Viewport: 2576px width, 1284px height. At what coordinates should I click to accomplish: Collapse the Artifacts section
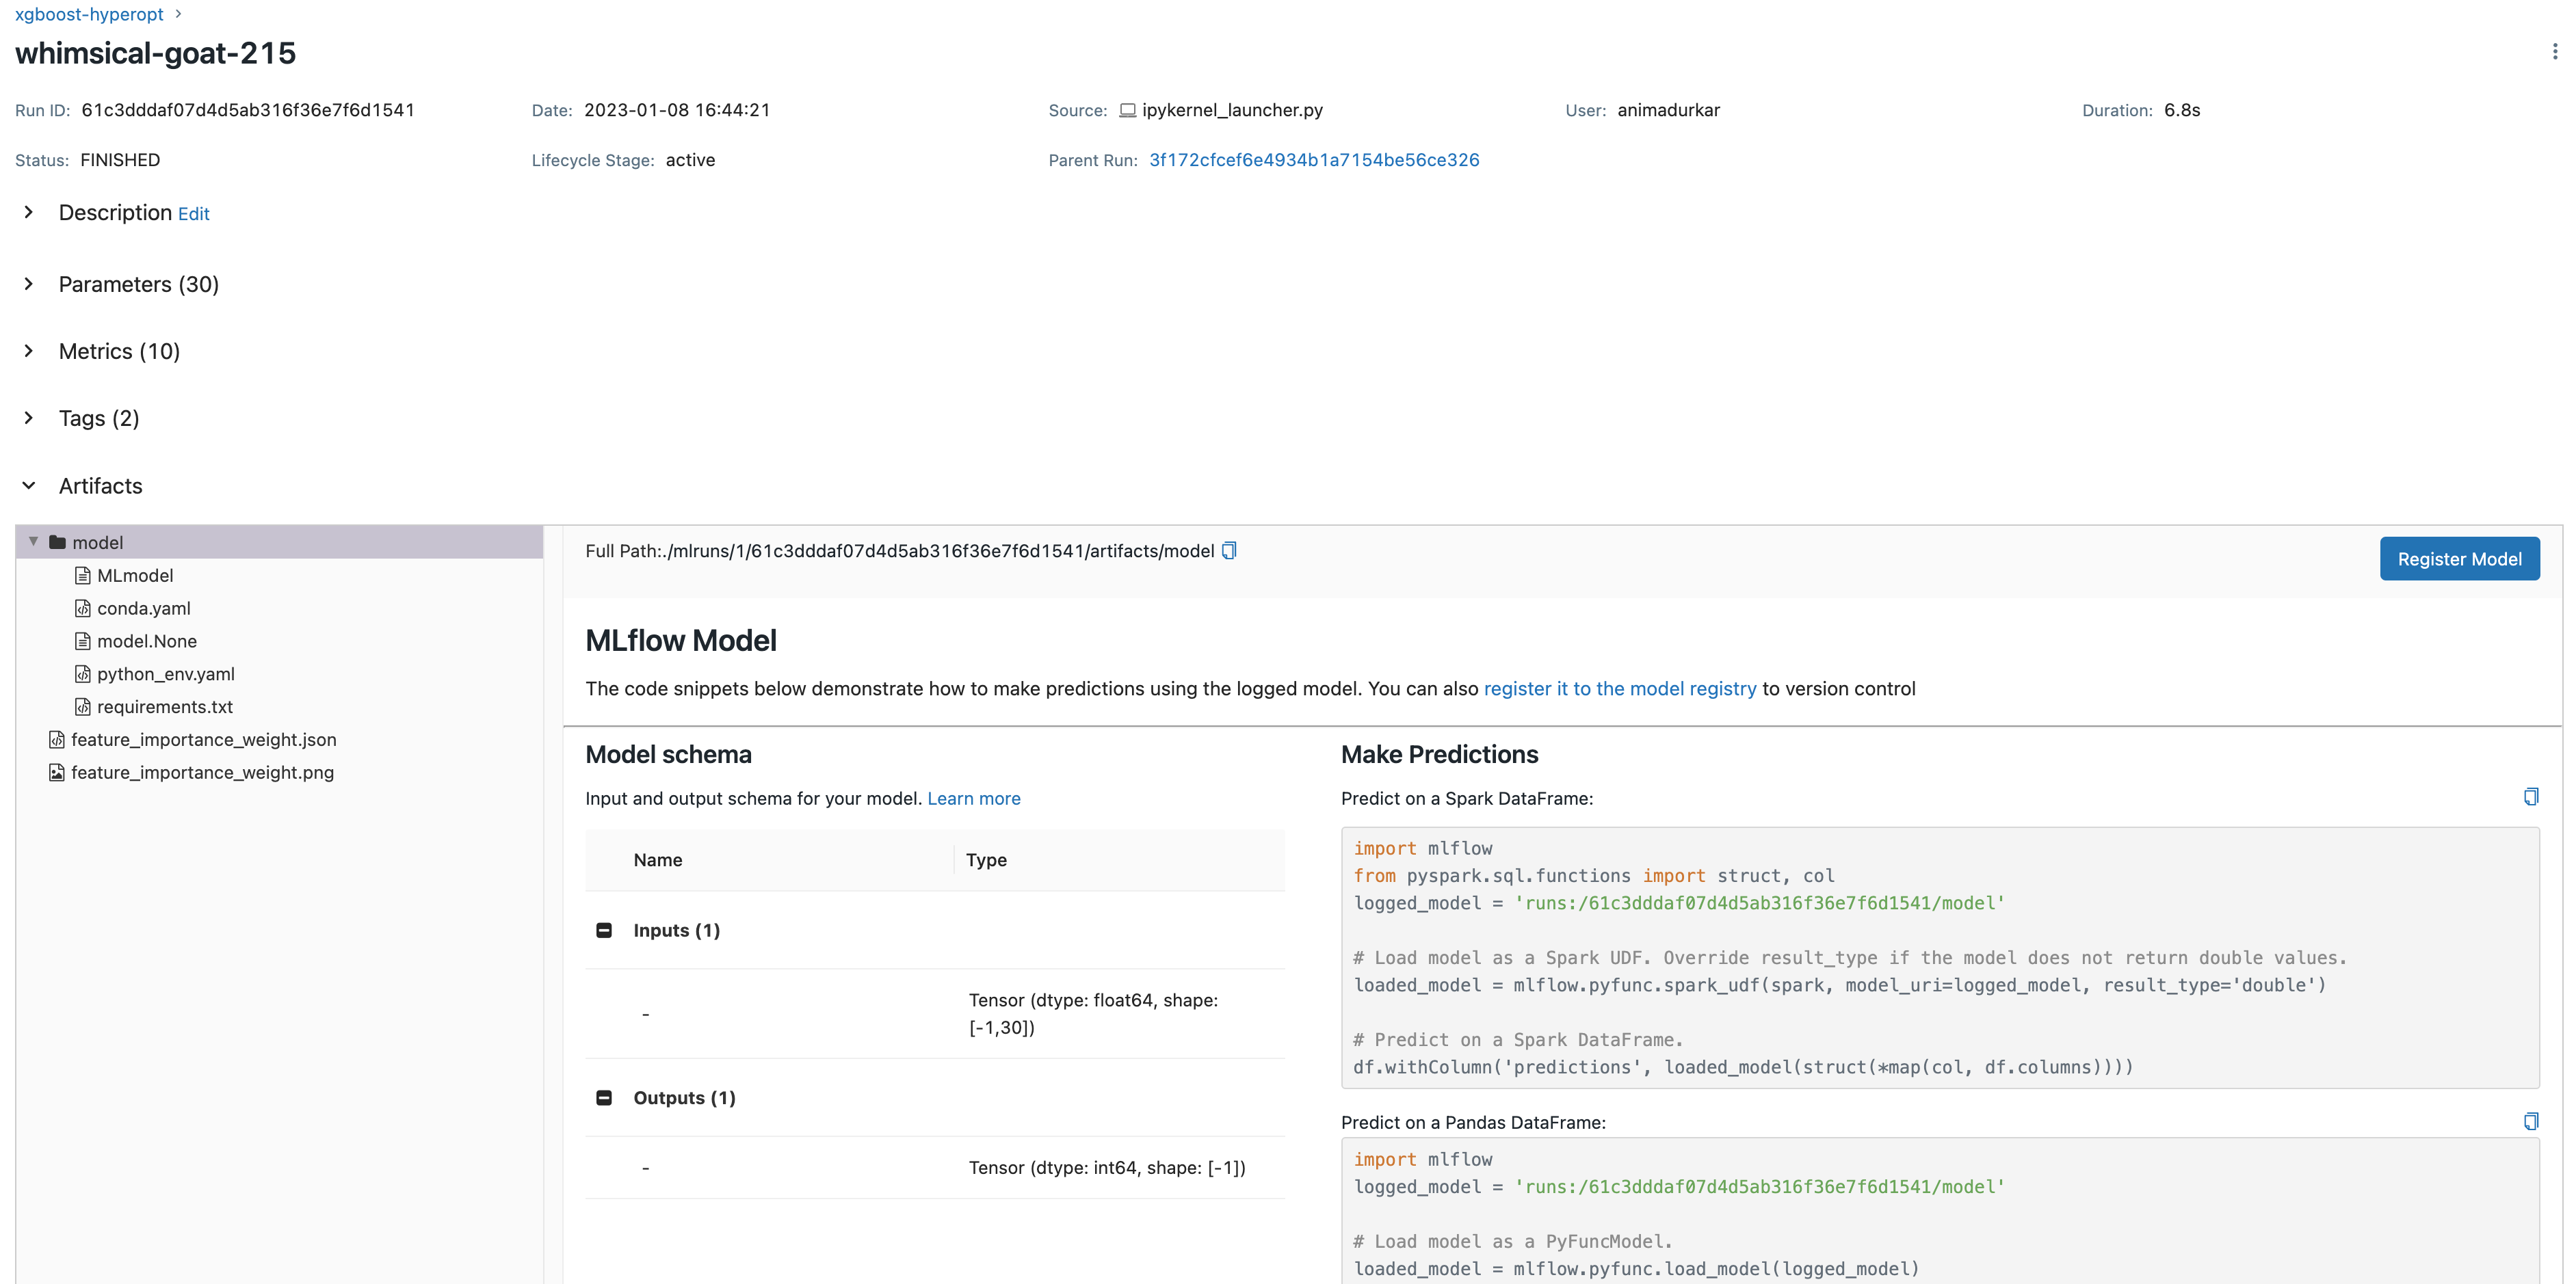(29, 485)
